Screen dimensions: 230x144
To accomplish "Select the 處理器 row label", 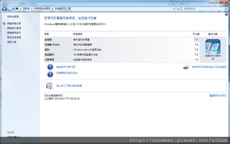I will coord(48,40).
